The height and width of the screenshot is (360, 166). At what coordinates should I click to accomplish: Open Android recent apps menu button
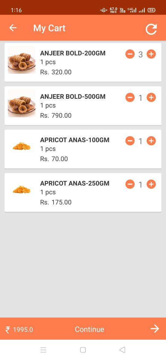43,350
